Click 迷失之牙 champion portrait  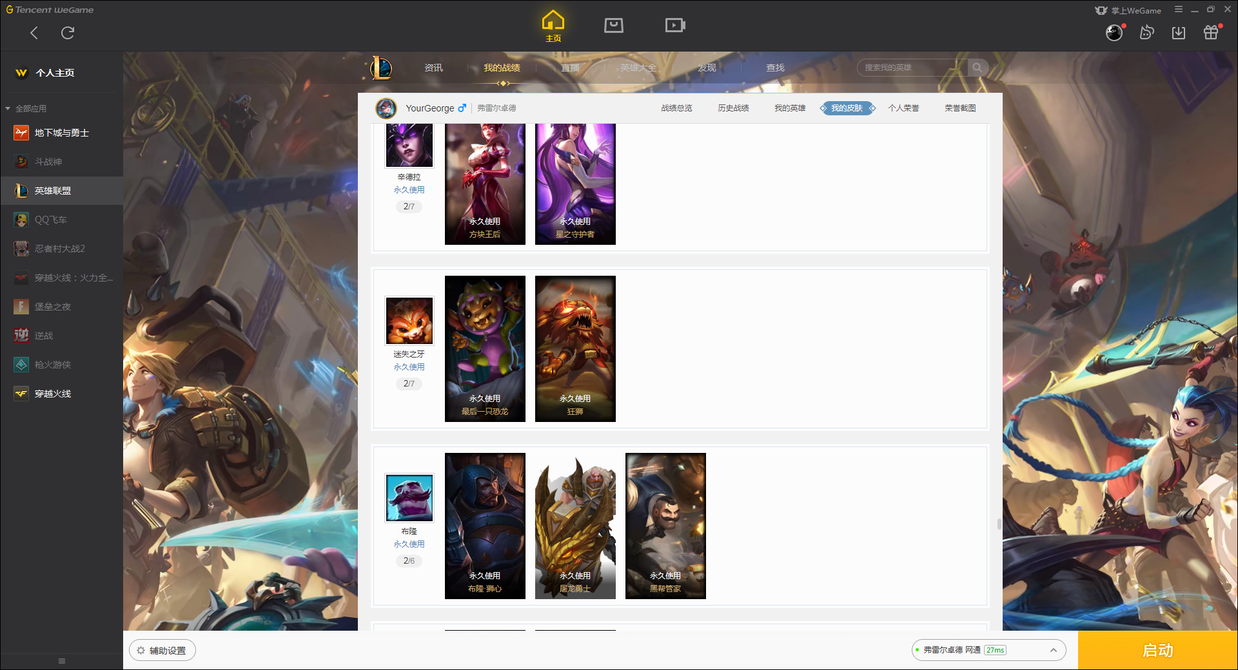tap(409, 321)
